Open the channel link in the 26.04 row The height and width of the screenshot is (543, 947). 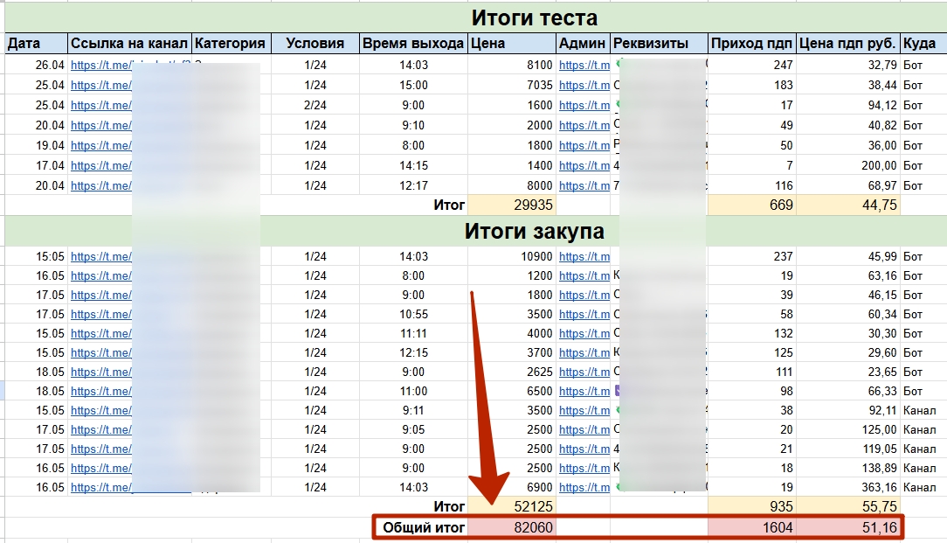(100, 66)
